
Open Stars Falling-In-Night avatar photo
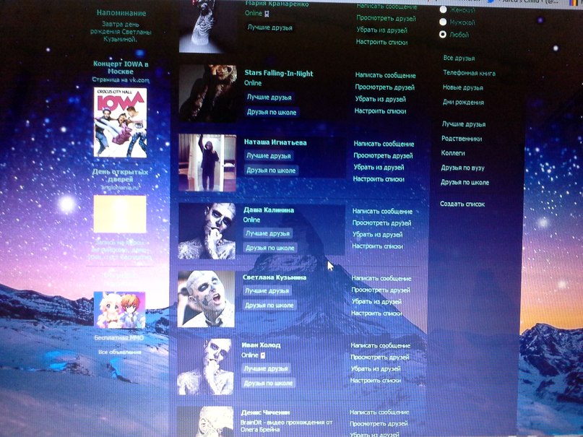point(208,93)
